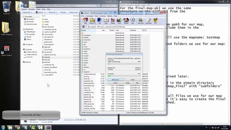Open the Favorites menu in WinRAR
This screenshot has width=231, height=130.
tap(103, 16)
